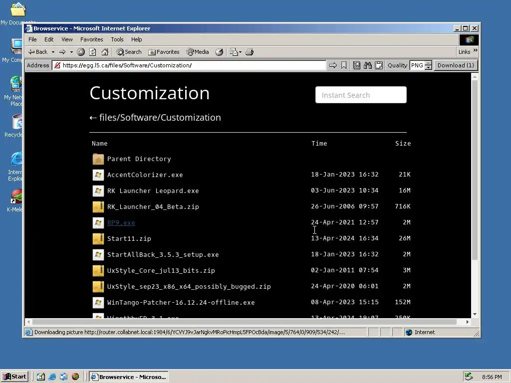The width and height of the screenshot is (511, 383).
Task: Open the Parent Directory link
Action: click(139, 159)
